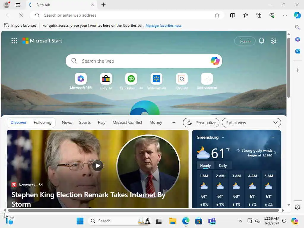Image resolution: width=304 pixels, height=228 pixels.
Task: Open the Favorites list icon
Action: pos(246,15)
